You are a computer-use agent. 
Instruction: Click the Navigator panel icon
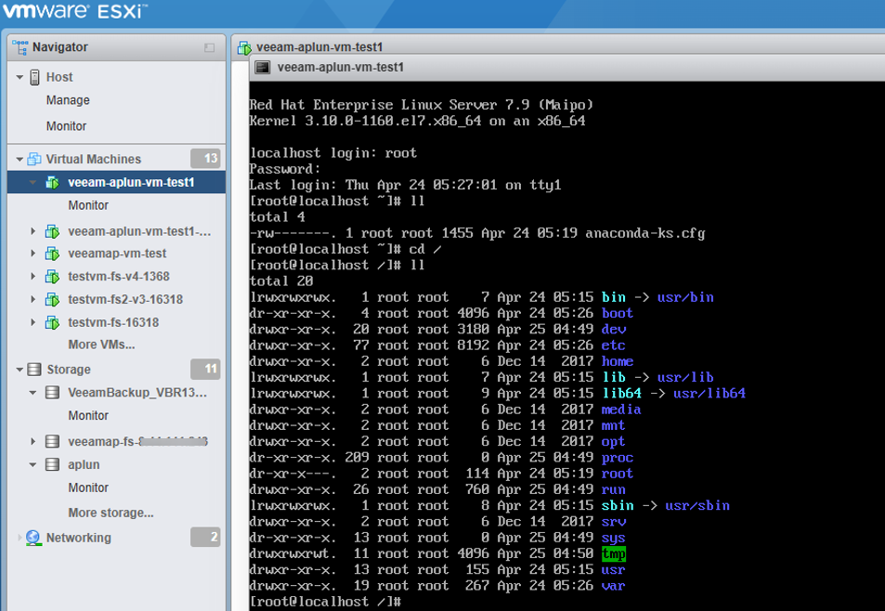point(20,47)
